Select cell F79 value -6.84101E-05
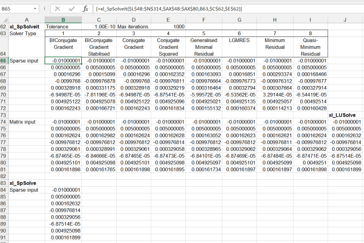 click(204, 156)
